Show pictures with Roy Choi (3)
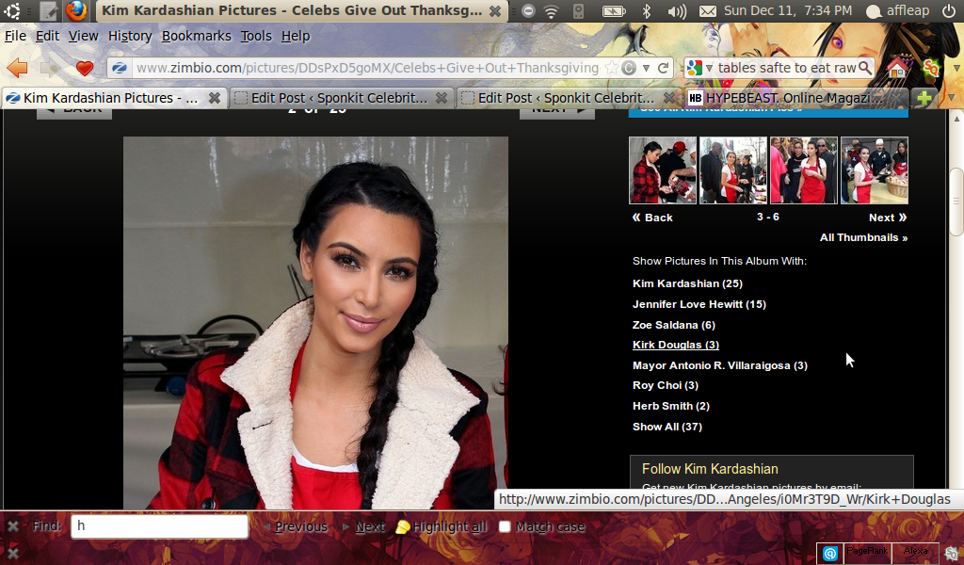This screenshot has width=964, height=565. pos(666,385)
